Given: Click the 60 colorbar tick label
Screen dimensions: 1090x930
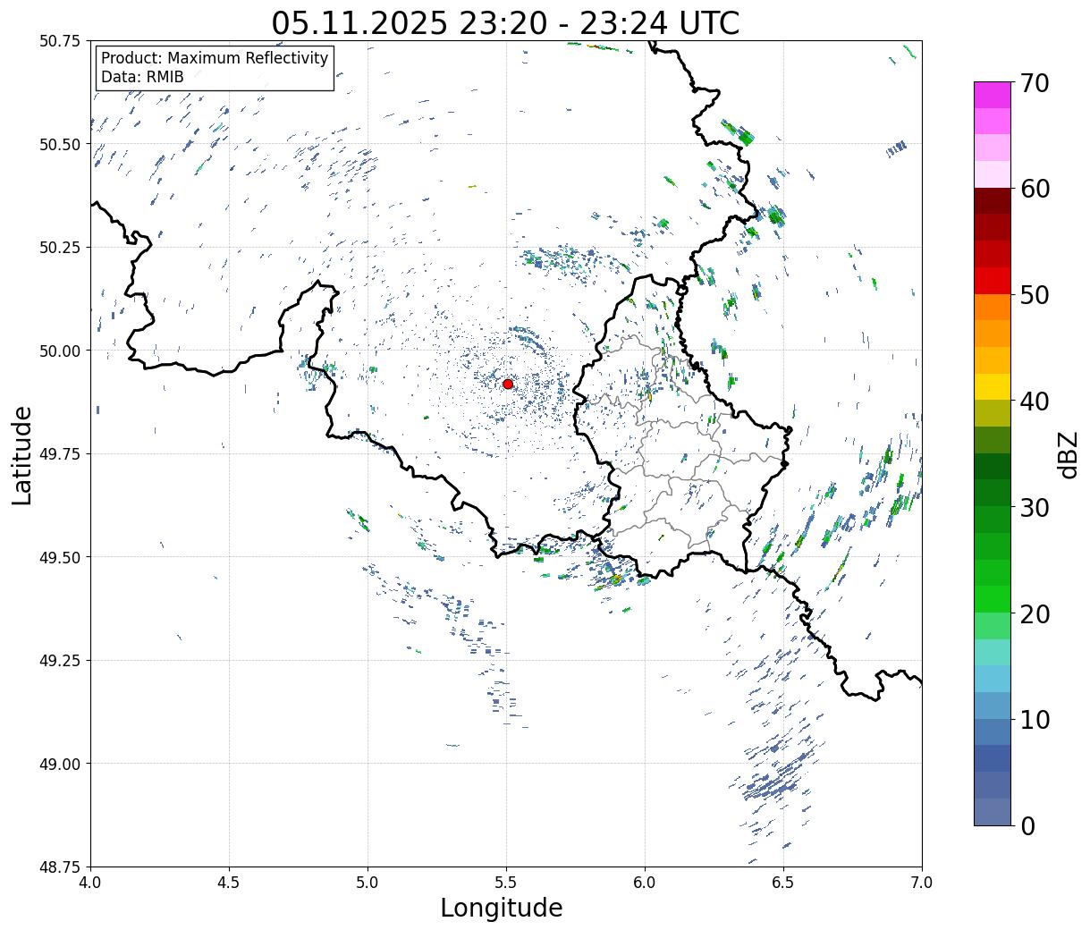Looking at the screenshot, I should pos(1034,189).
